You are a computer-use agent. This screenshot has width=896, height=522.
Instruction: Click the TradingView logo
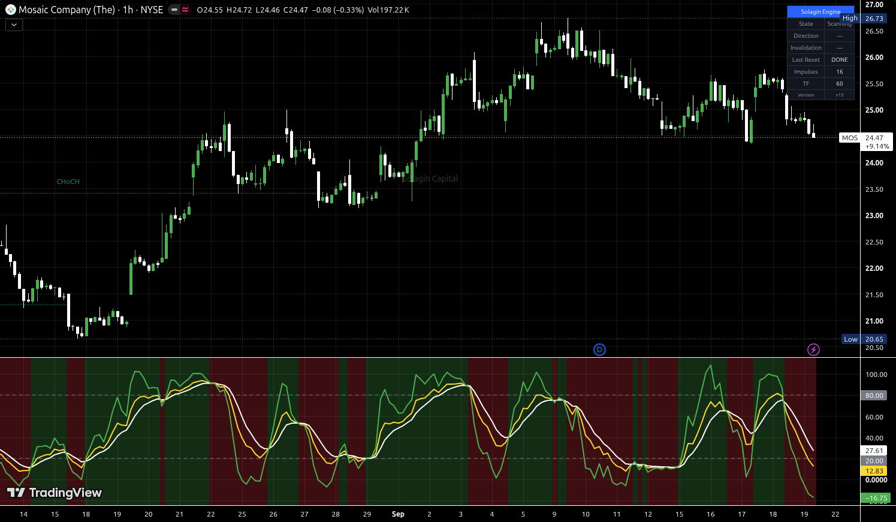[54, 493]
